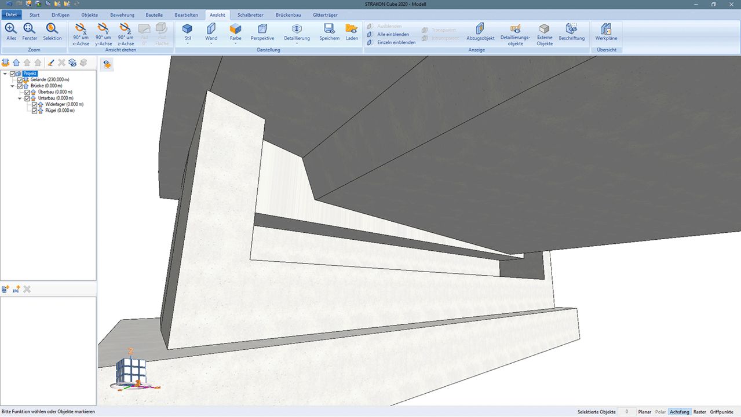Image resolution: width=741 pixels, height=417 pixels.
Task: Uncheck the Gelände checkbox in tree
Action: click(x=20, y=80)
